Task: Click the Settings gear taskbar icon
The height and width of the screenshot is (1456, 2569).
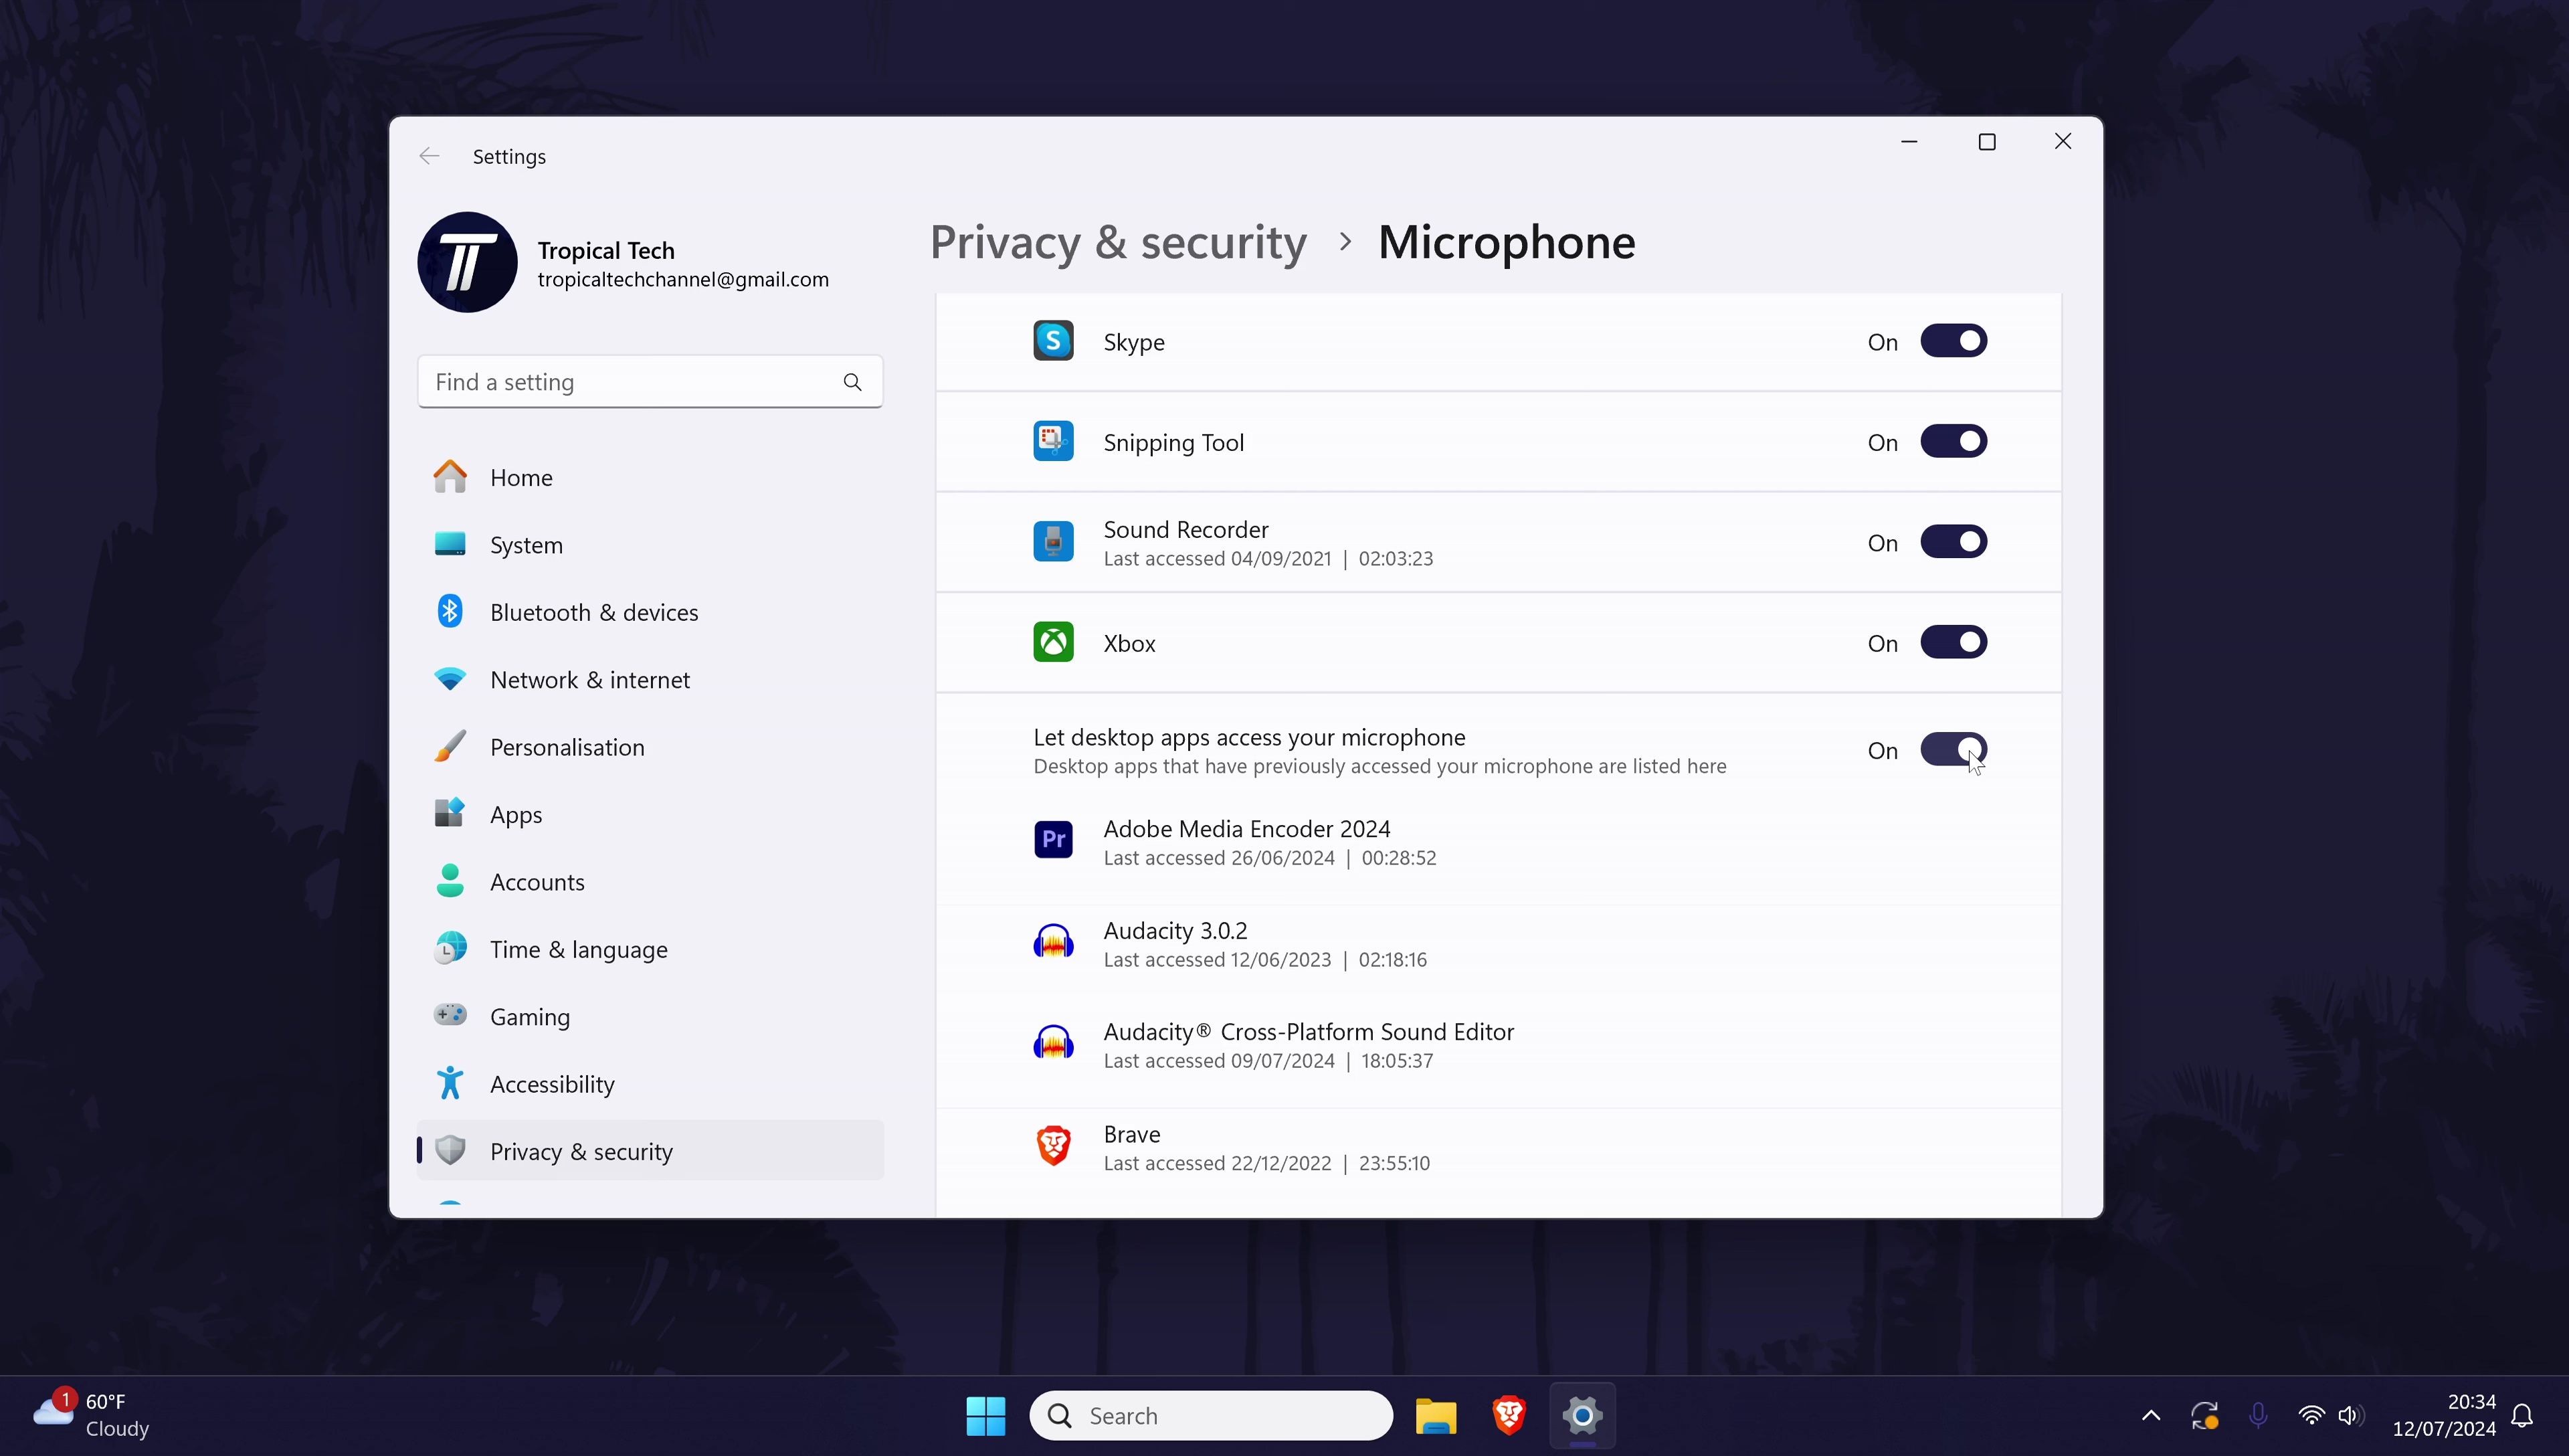Action: (x=1582, y=1416)
